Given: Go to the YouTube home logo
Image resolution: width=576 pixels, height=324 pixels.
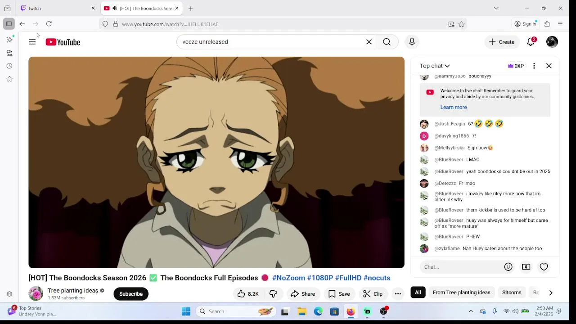Looking at the screenshot, I should pos(63,42).
